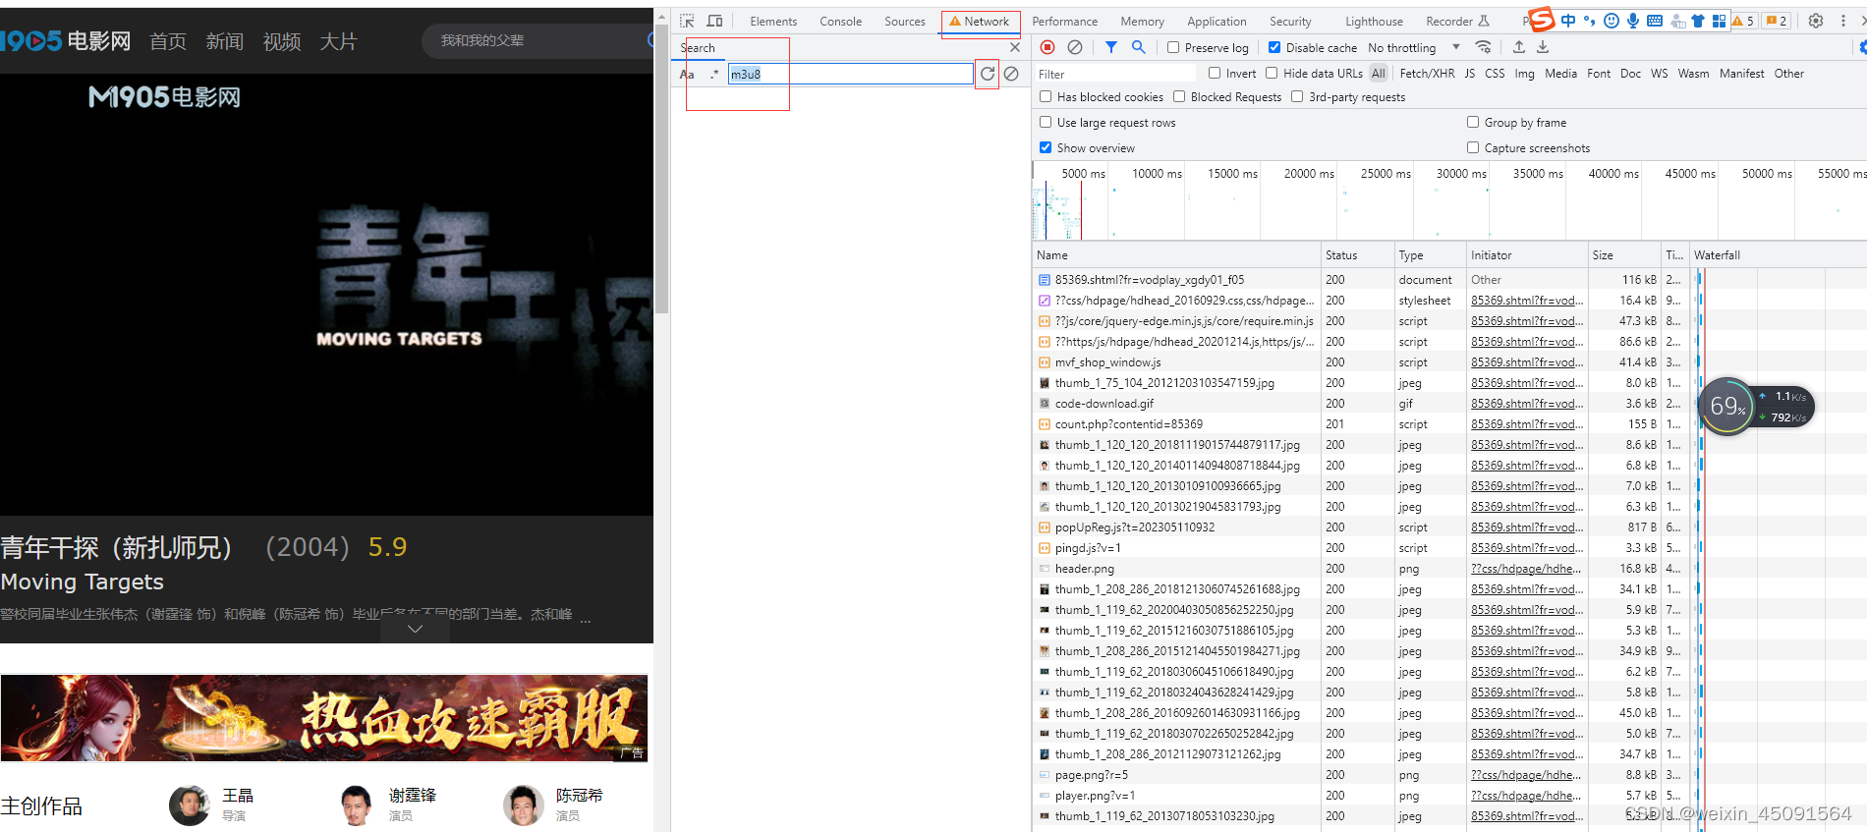1867x832 pixels.
Task: Click the skin shirt icon in Sogou bar
Action: point(1698,21)
